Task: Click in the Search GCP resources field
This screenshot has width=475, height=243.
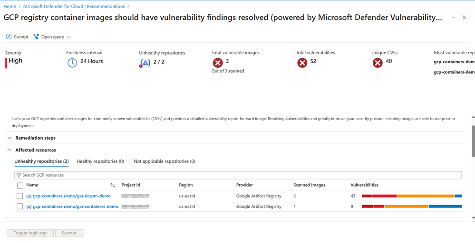Action: coord(238,175)
